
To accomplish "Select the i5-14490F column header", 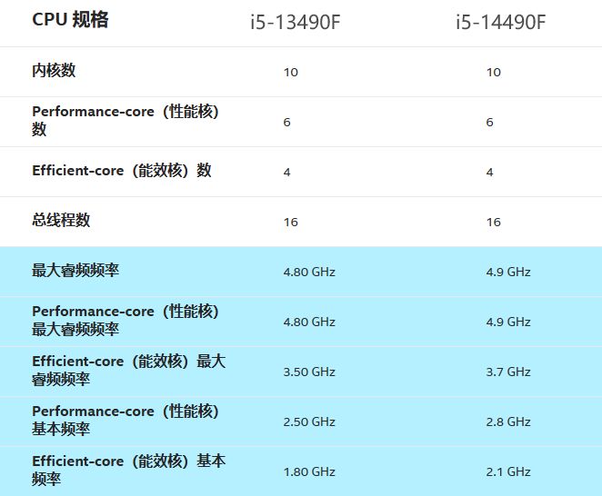I will tap(501, 22).
